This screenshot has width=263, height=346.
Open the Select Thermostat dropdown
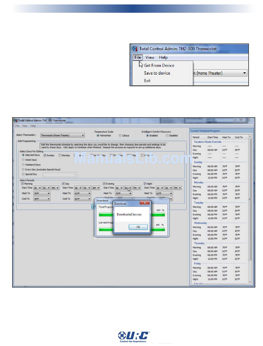[62, 135]
